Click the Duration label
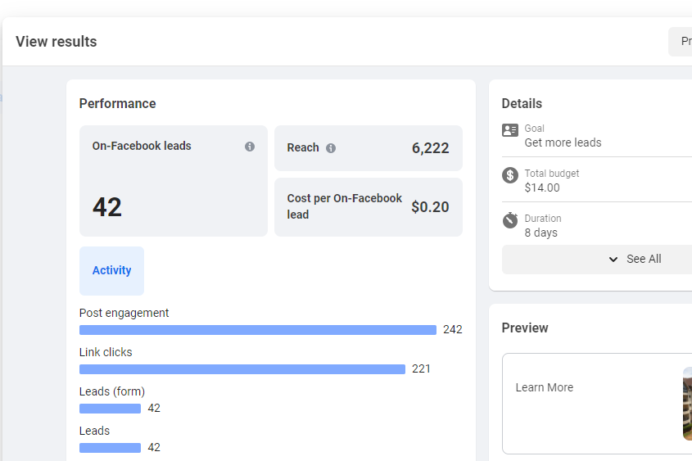 [543, 219]
